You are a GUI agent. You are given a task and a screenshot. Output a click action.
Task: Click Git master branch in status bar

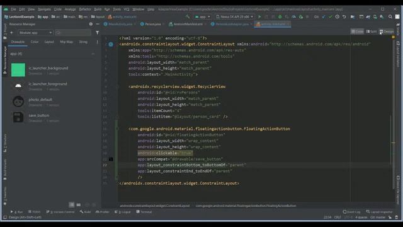[378, 218]
